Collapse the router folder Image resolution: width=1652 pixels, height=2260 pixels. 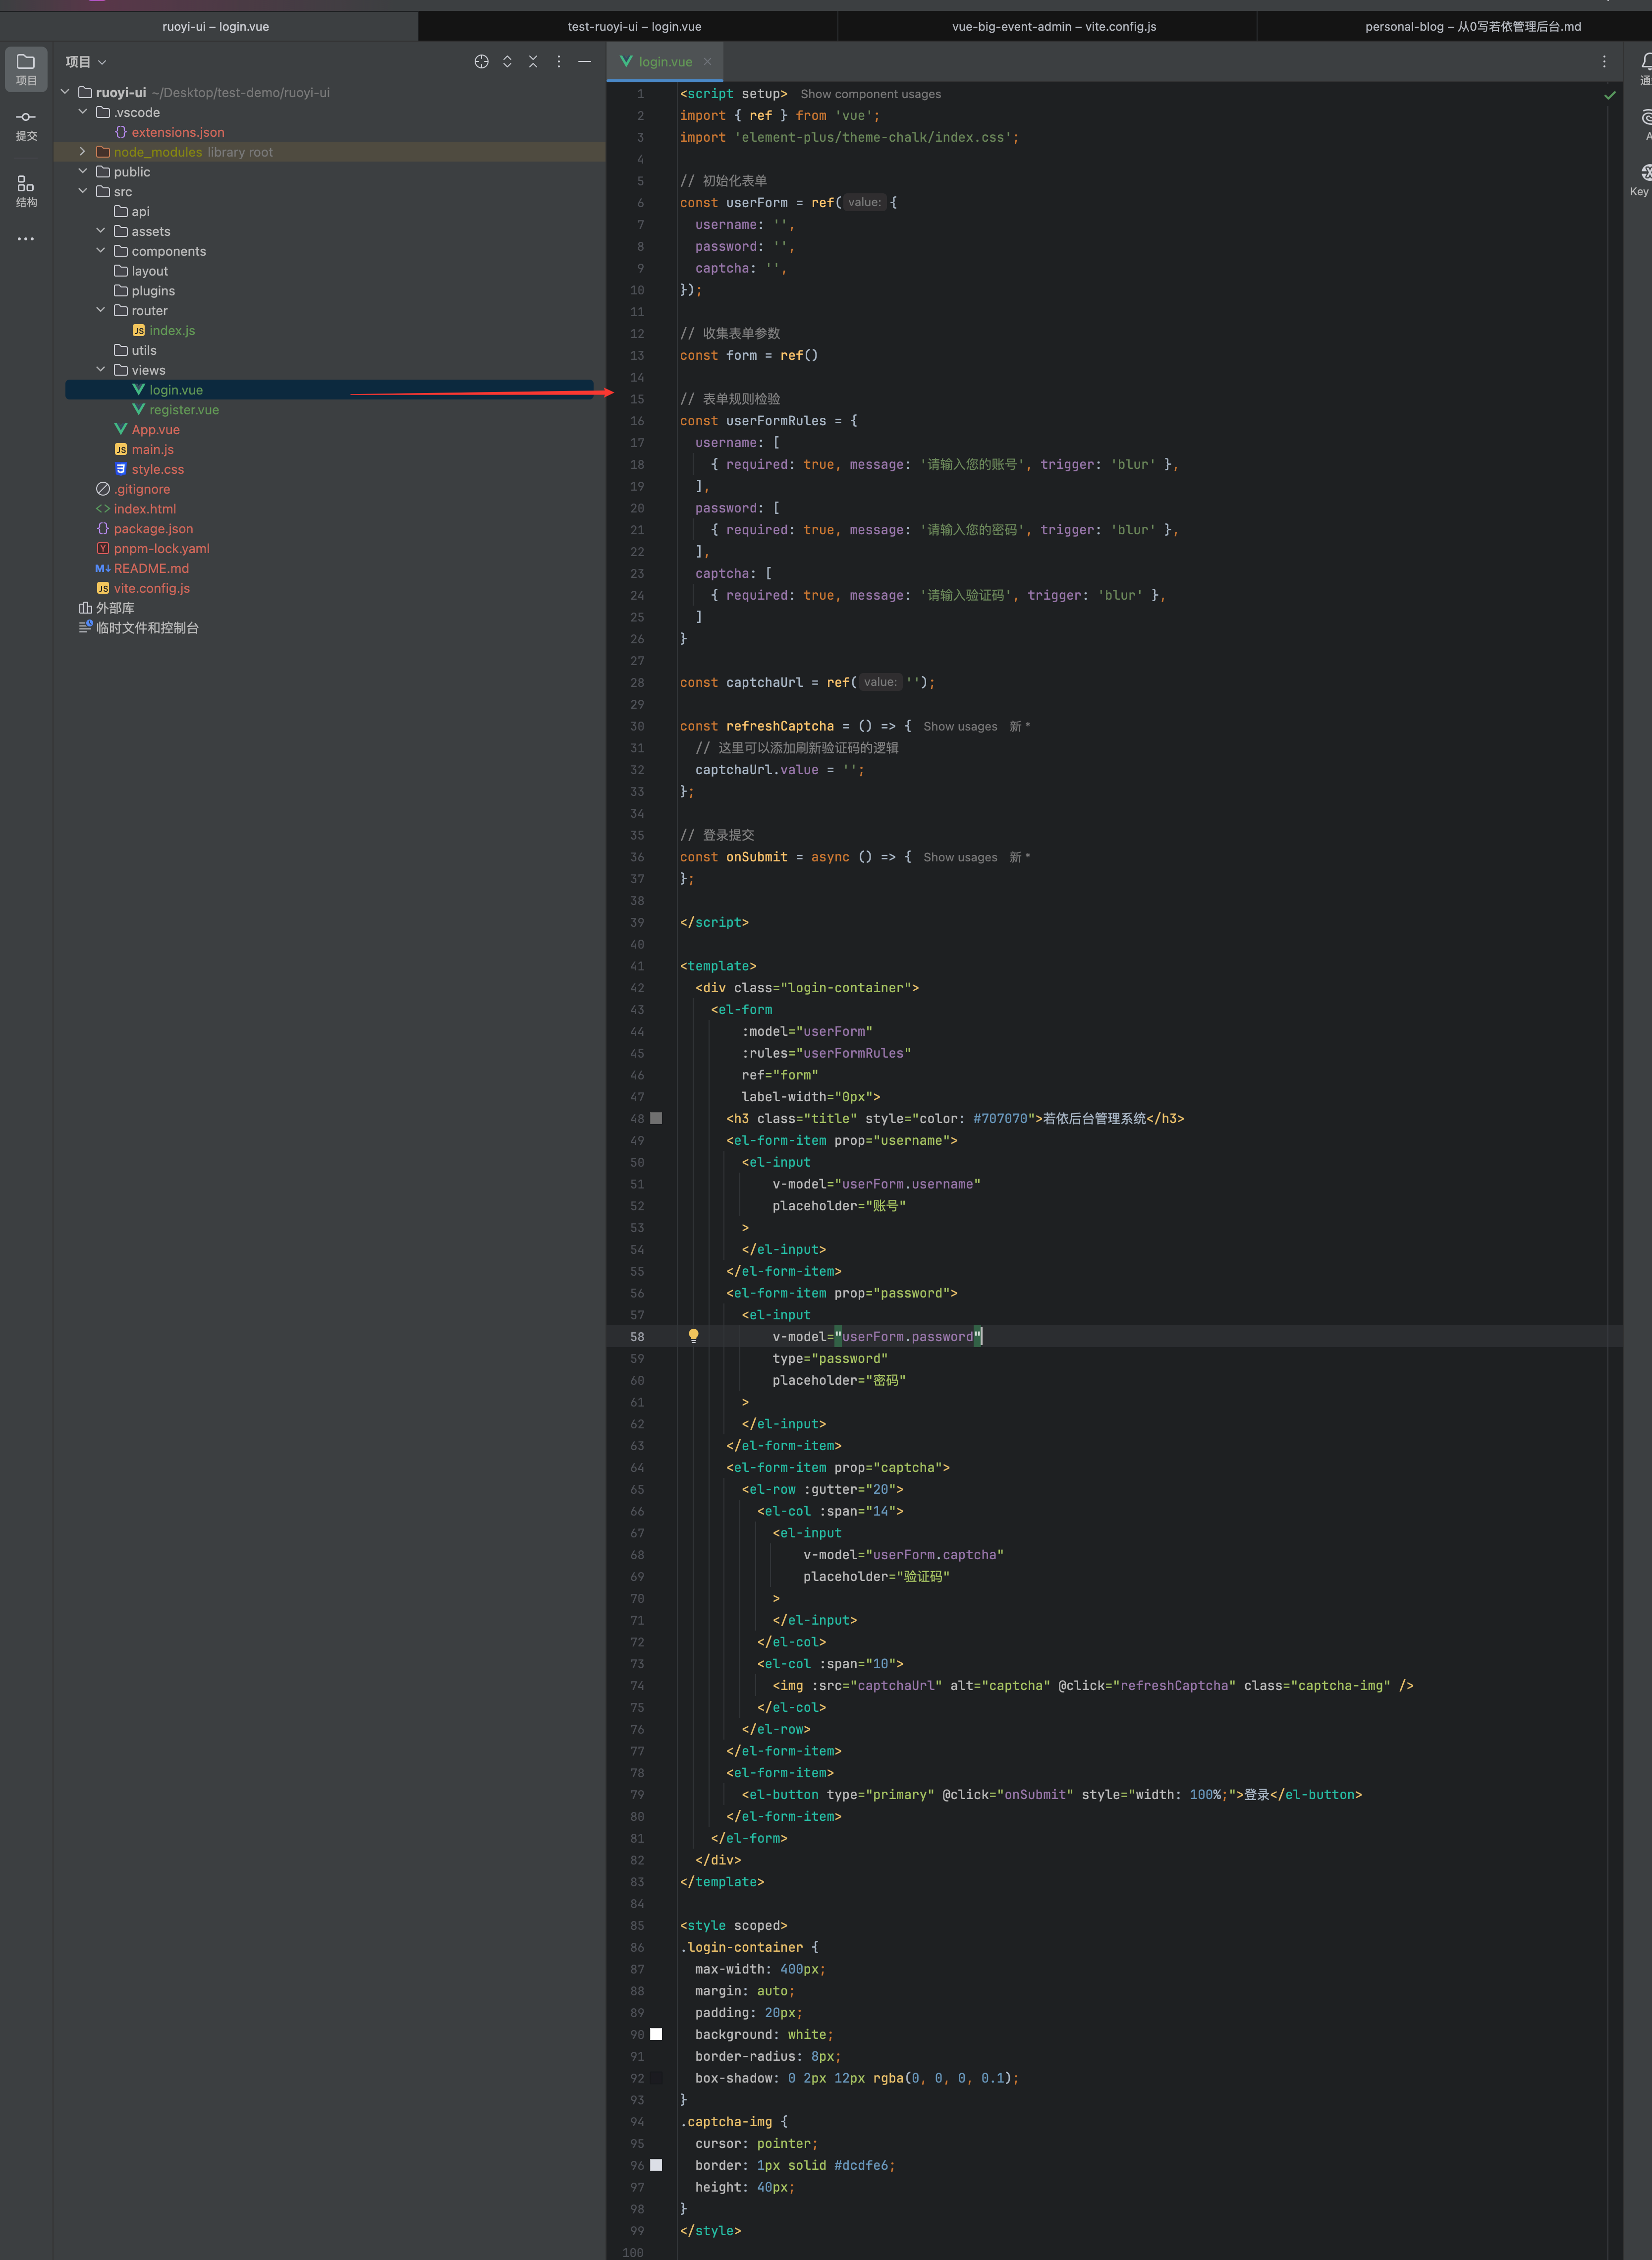coord(101,310)
